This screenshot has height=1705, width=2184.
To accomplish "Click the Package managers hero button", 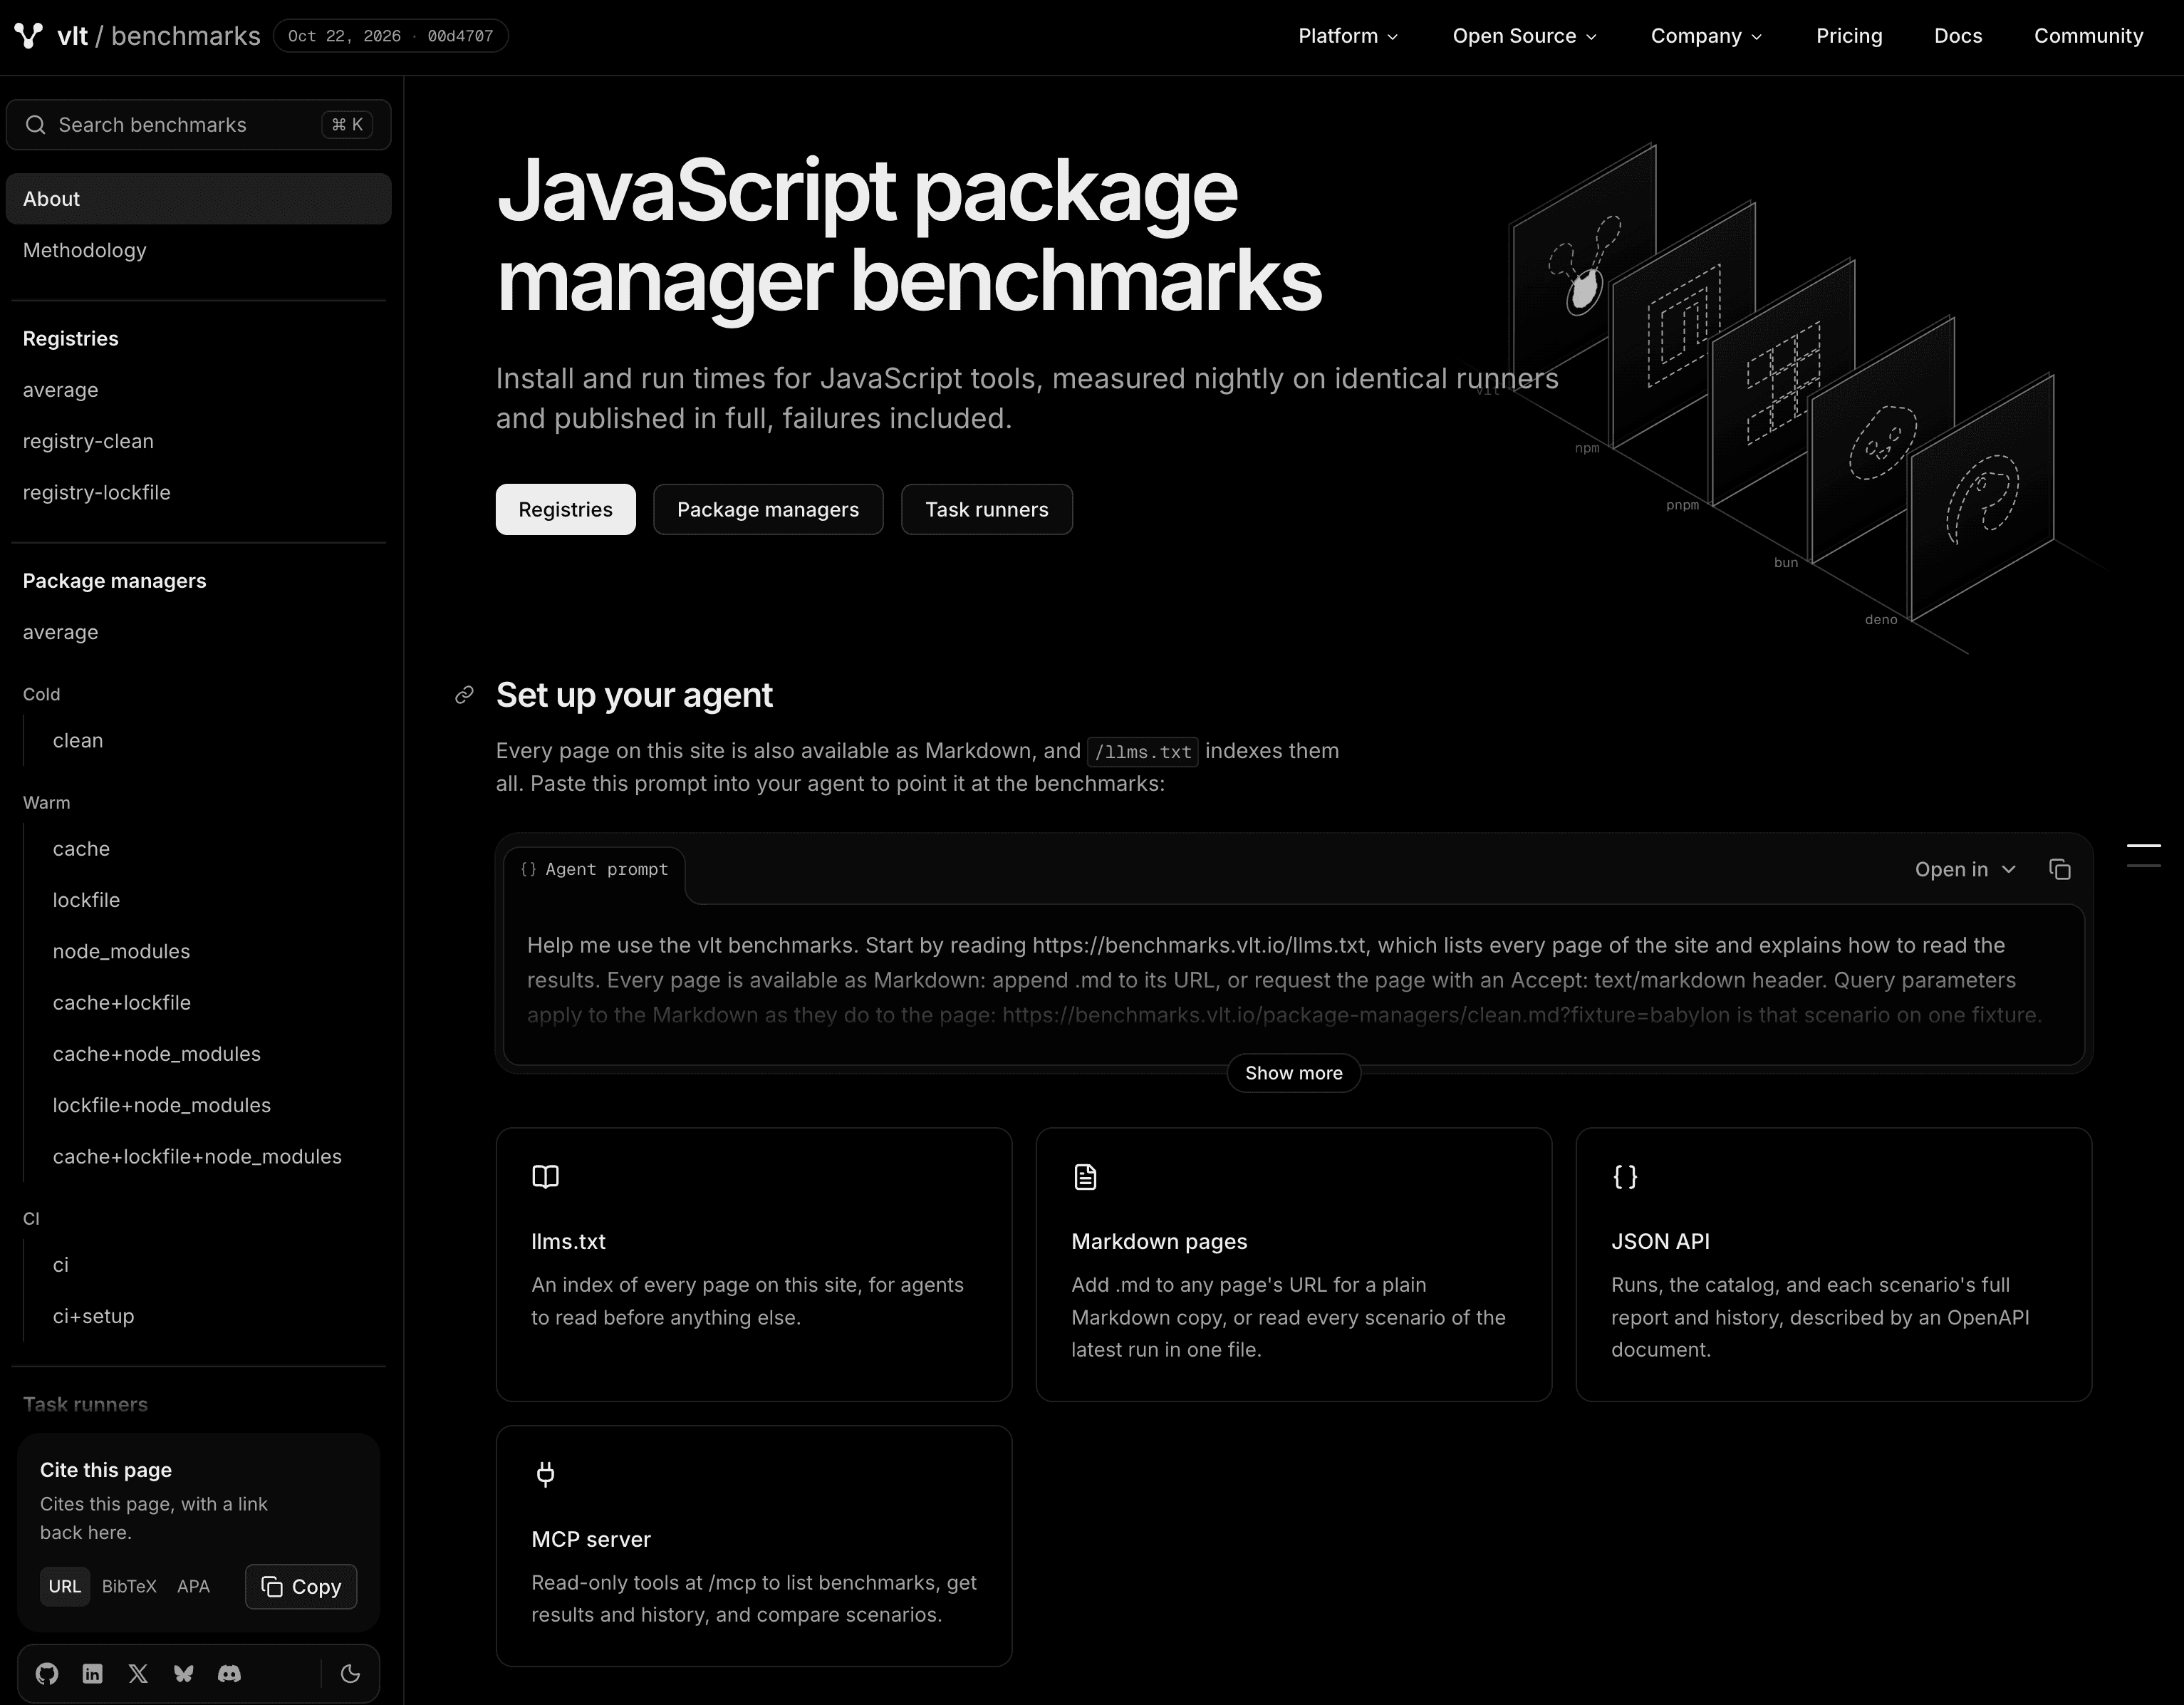I will tap(768, 510).
